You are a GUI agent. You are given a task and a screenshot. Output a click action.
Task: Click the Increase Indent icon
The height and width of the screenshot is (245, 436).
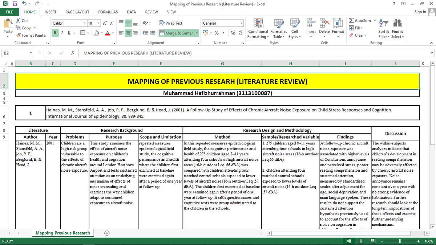coord(152,33)
